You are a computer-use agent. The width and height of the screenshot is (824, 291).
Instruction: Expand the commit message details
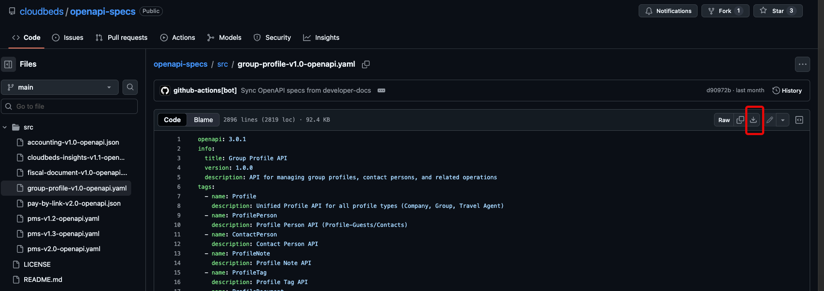tap(381, 91)
